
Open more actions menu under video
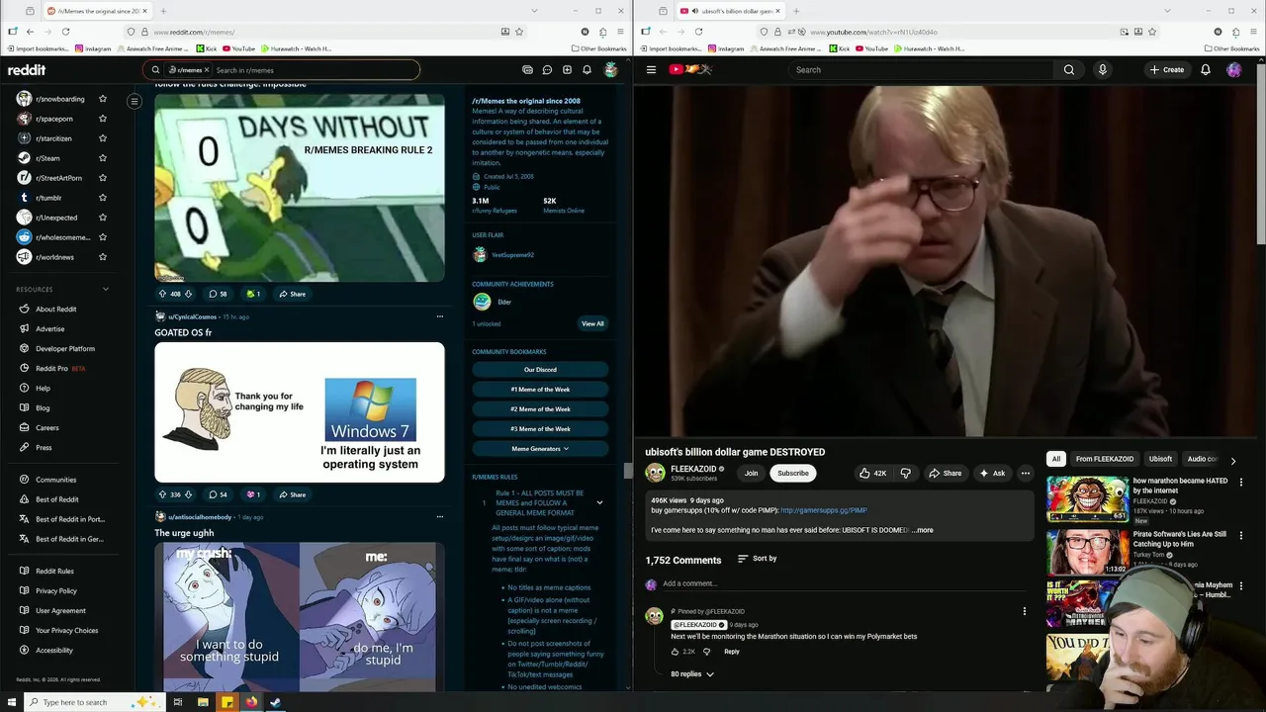(x=1025, y=473)
